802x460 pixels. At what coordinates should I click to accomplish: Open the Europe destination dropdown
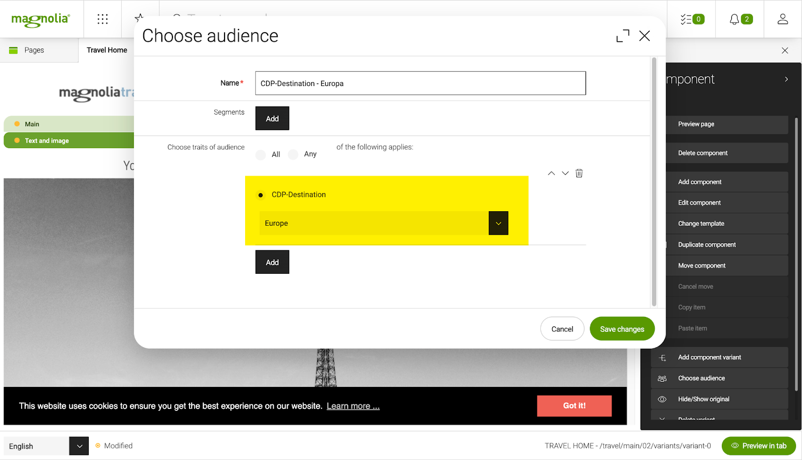[498, 223]
